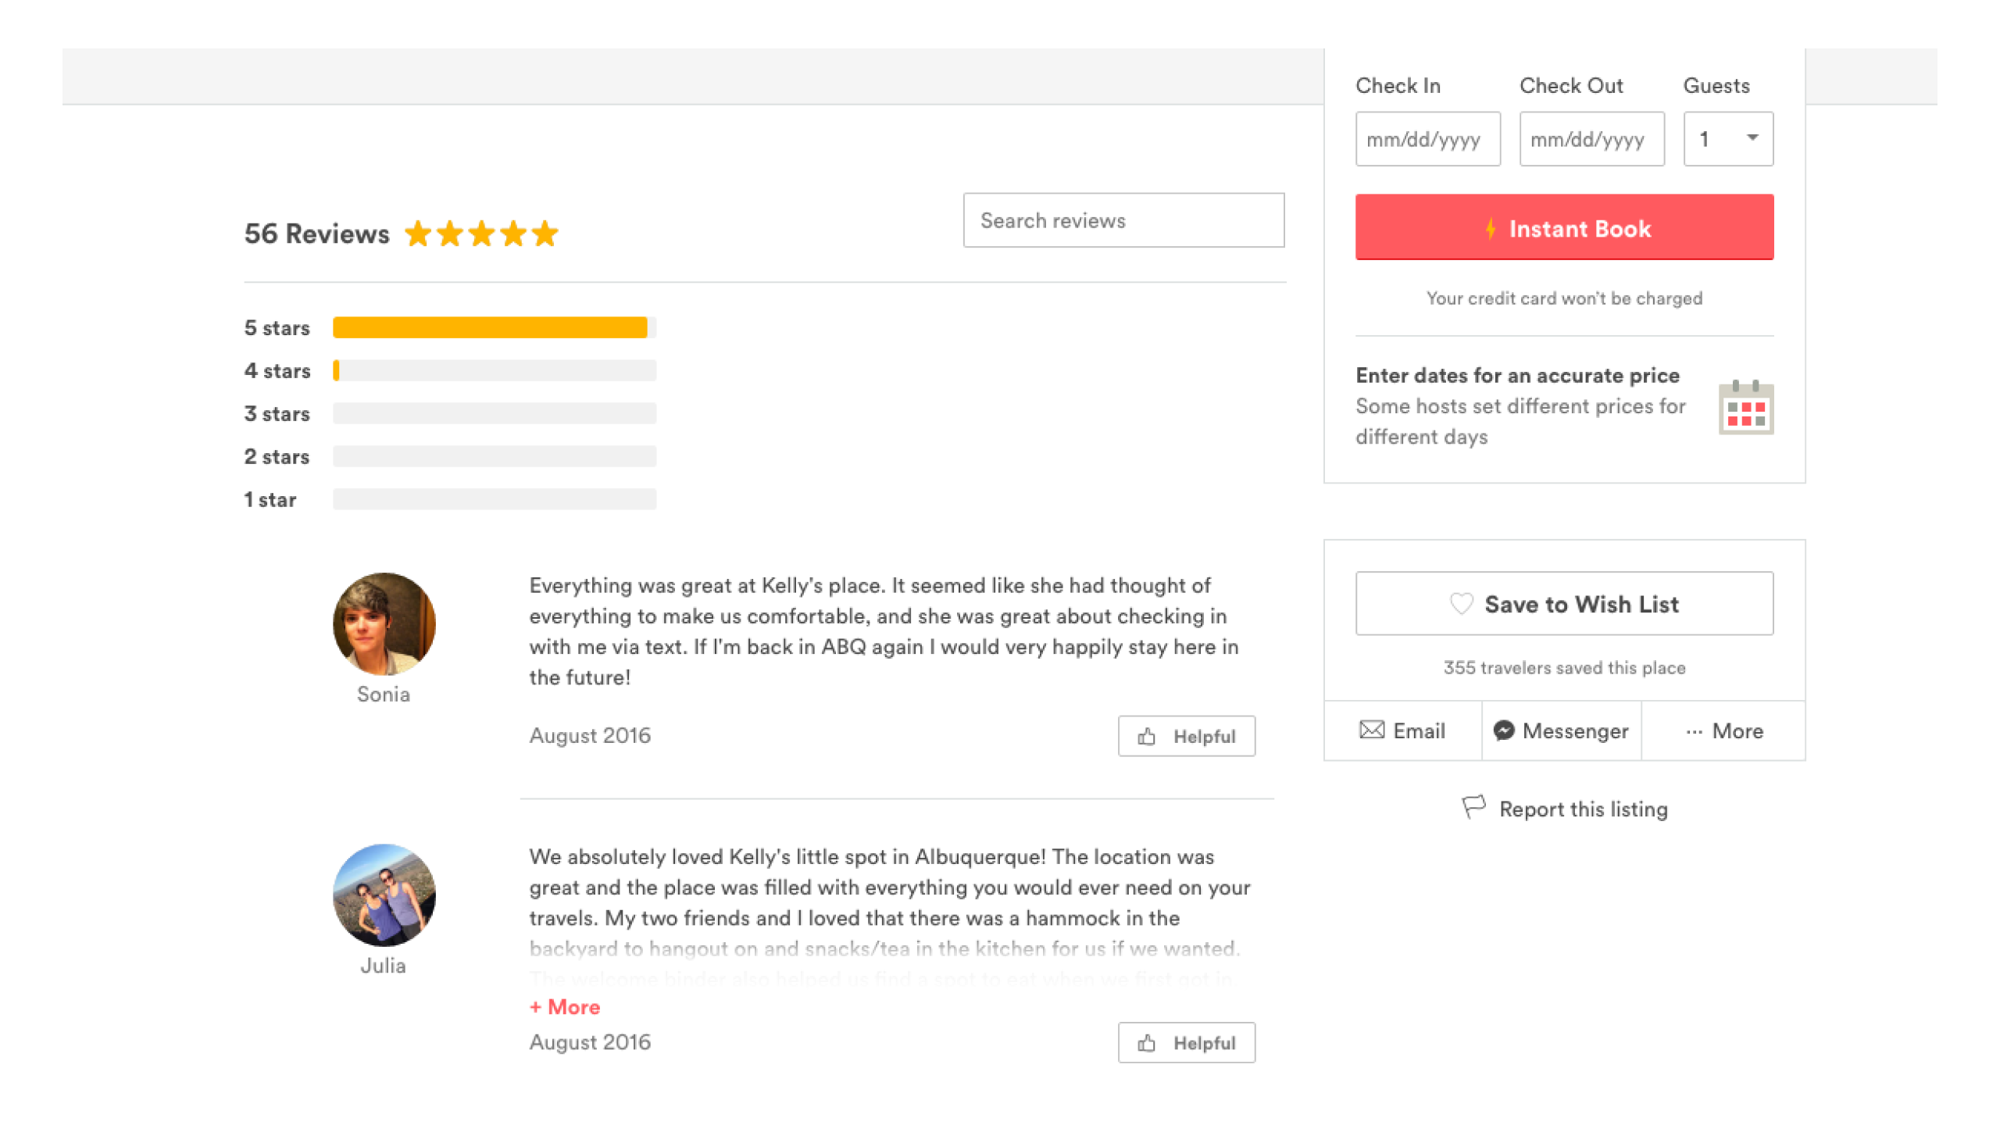Click the Search reviews box
2000x1125 pixels.
1123,220
